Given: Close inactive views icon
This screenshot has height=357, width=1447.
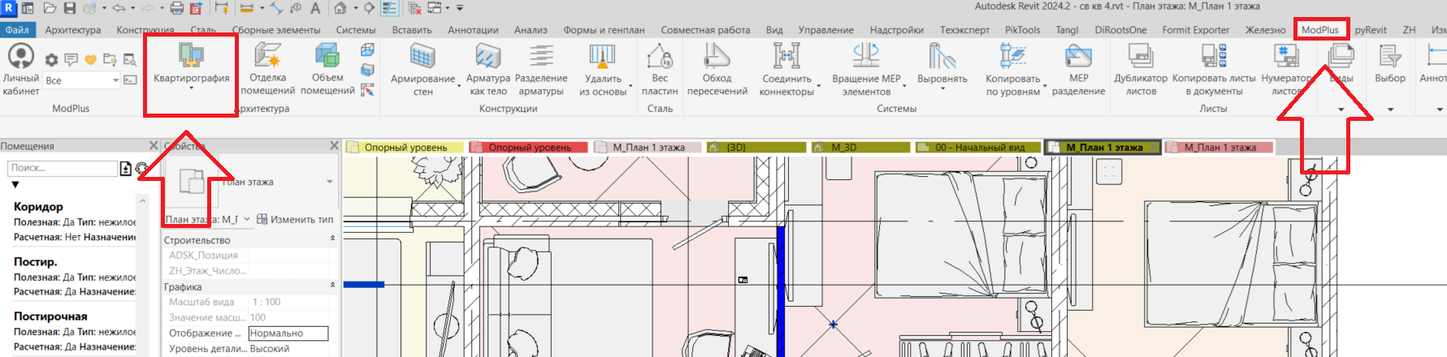Looking at the screenshot, I should coord(415,8).
